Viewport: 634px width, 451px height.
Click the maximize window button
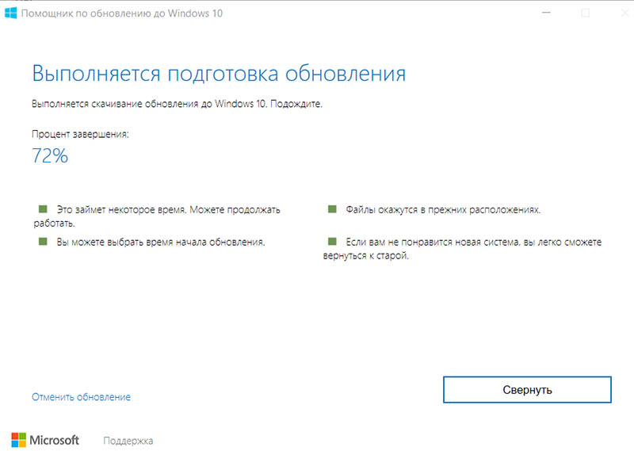click(x=585, y=13)
